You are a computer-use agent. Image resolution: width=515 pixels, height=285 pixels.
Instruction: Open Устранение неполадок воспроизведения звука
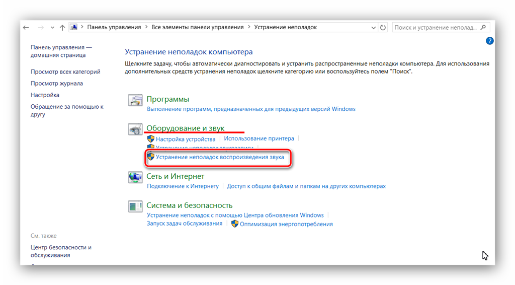[220, 157]
